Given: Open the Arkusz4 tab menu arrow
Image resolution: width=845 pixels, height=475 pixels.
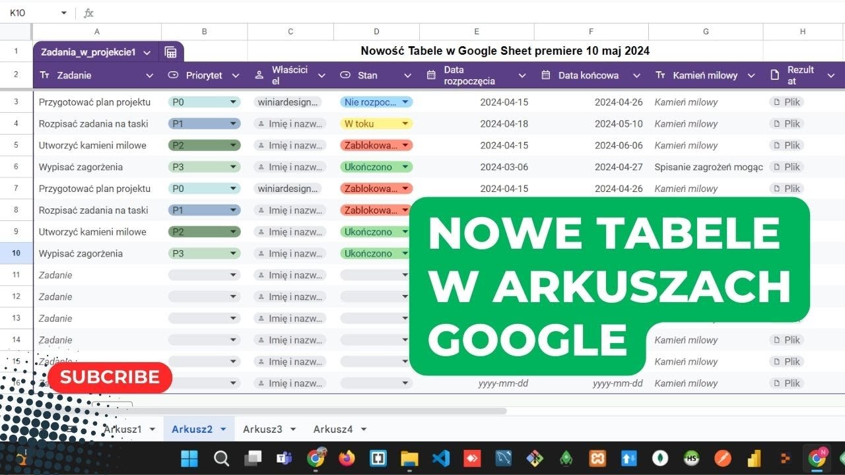Looking at the screenshot, I should click(x=363, y=429).
